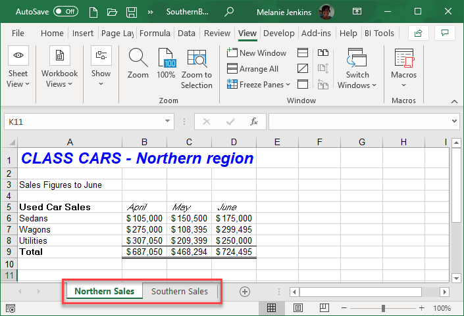Image resolution: width=464 pixels, height=316 pixels.
Task: Click the Enter checkmark in formula bar
Action: pos(230,122)
